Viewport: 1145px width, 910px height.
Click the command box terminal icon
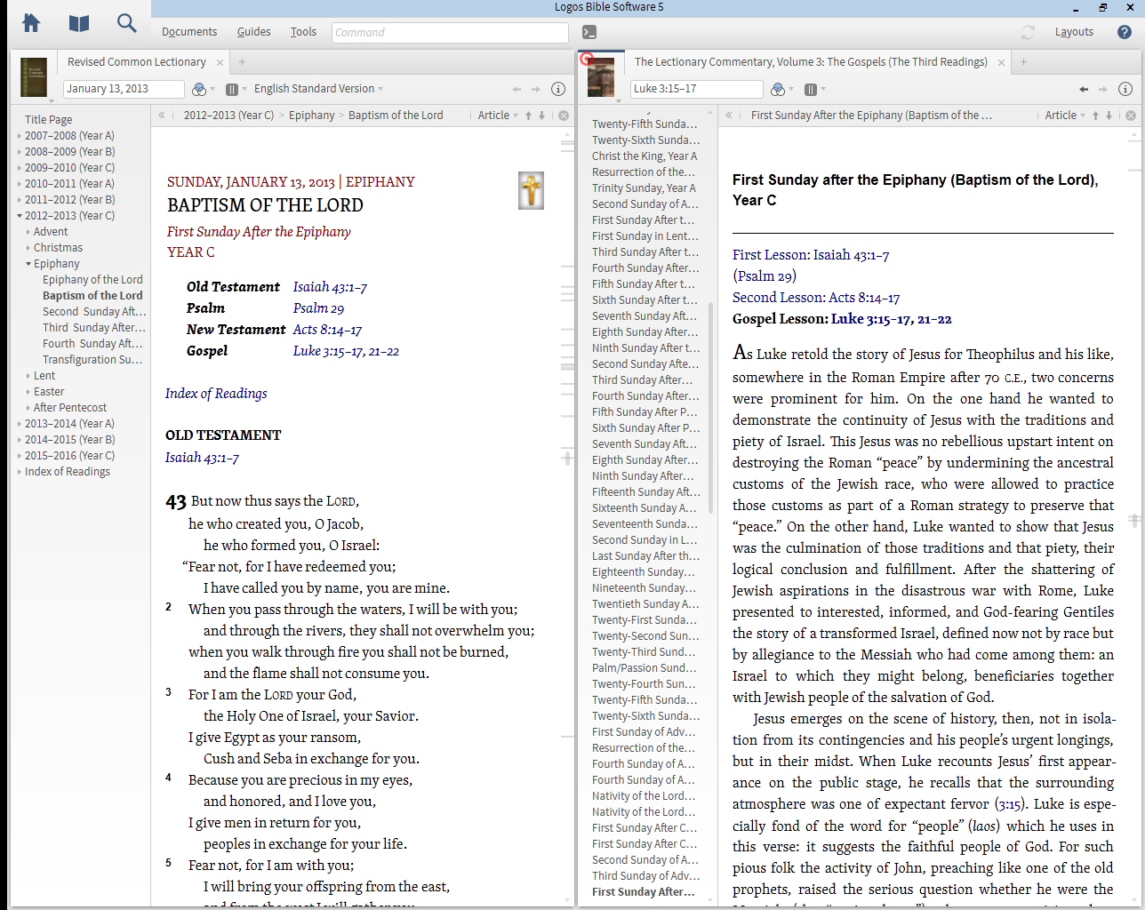tap(589, 32)
